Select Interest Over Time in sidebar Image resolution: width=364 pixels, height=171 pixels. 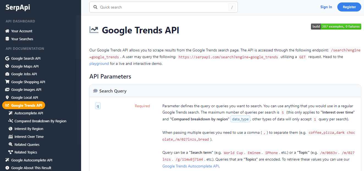pos(29,137)
